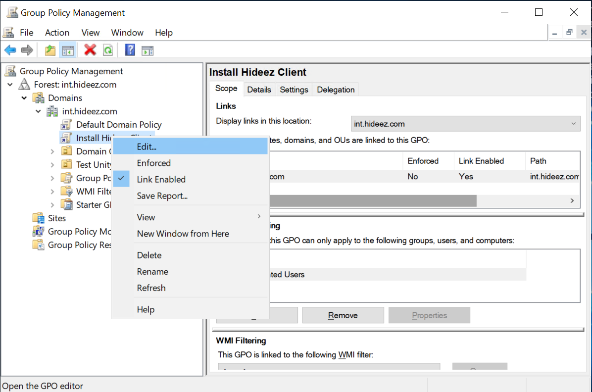Click the Remove button

point(343,315)
